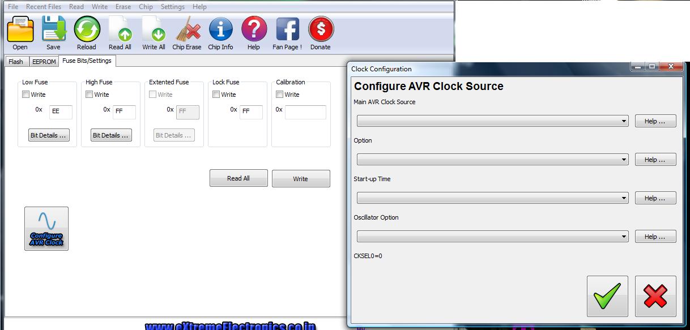Open the Help menu in menu bar
This screenshot has height=330, width=690.
(x=199, y=7)
